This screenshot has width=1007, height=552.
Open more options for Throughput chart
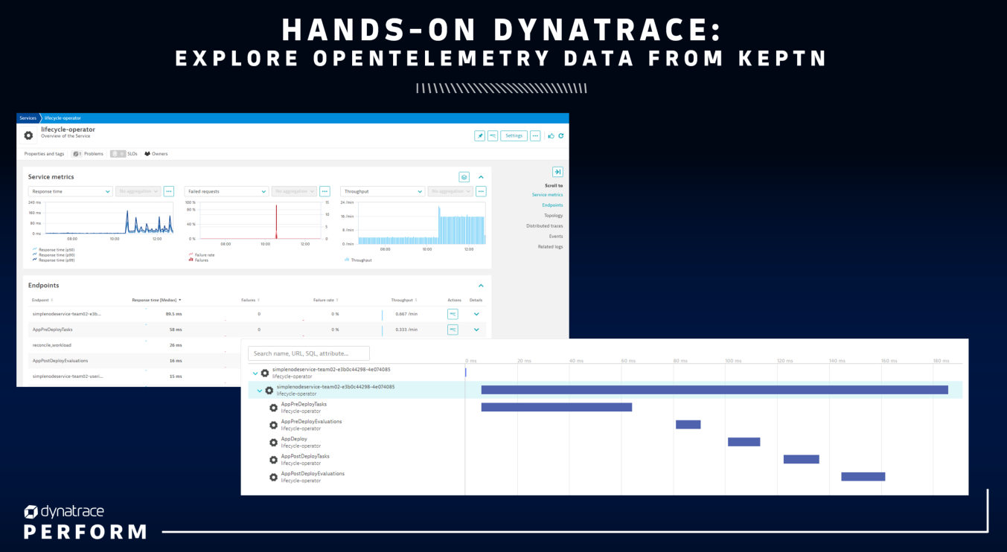[481, 191]
